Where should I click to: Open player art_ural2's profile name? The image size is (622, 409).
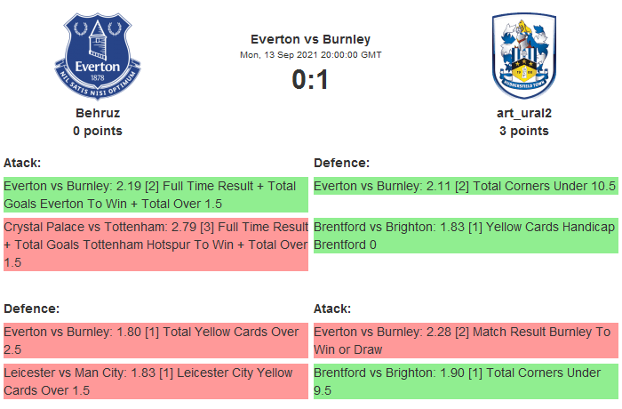[x=524, y=113]
